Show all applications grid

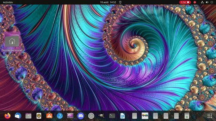tap(210, 116)
